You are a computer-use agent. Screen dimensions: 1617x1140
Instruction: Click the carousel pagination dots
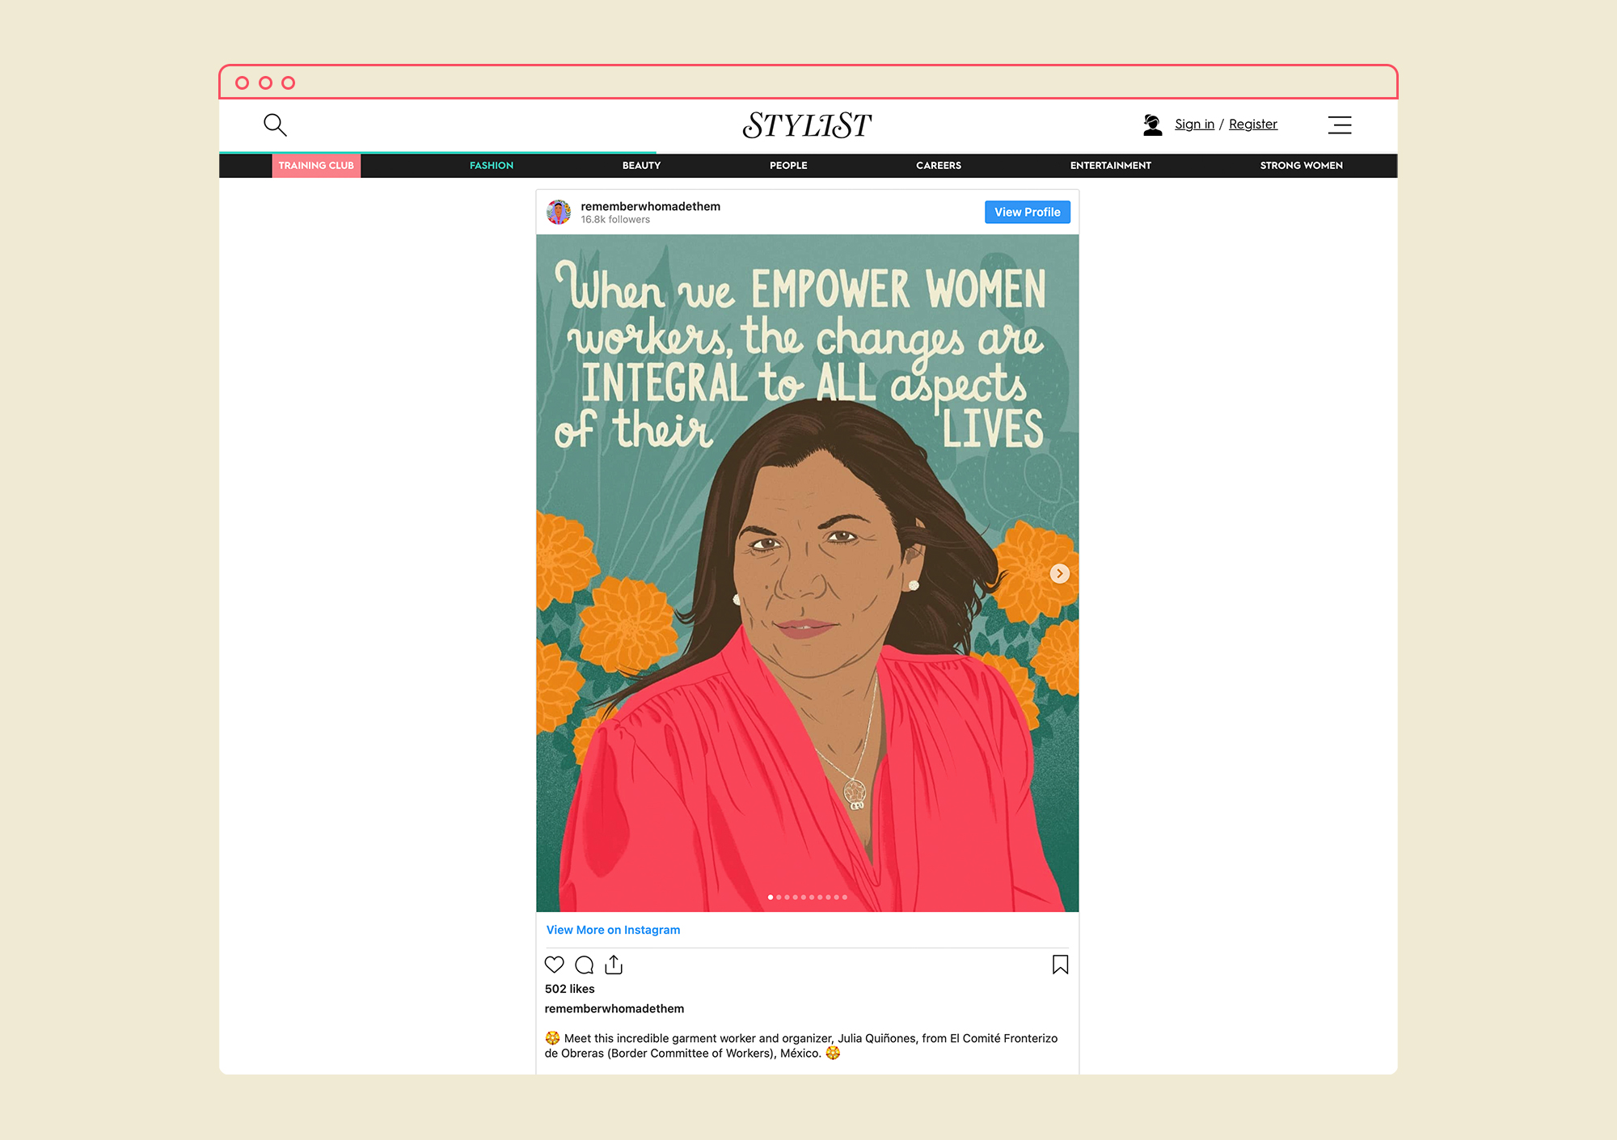pos(807,897)
